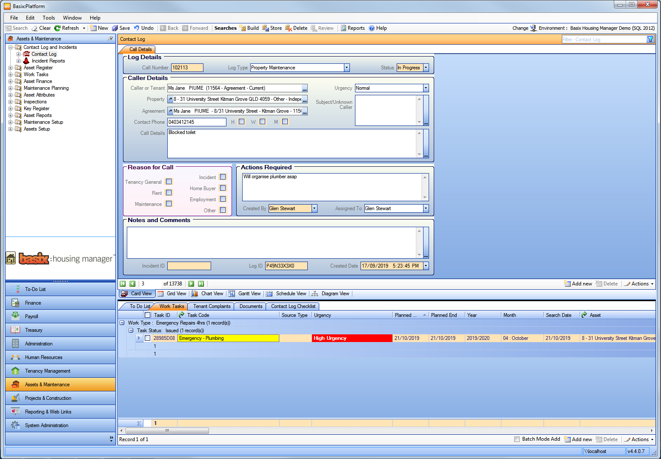Tick the Mobile phone checkbox labeled M
The image size is (661, 459).
[x=285, y=121]
